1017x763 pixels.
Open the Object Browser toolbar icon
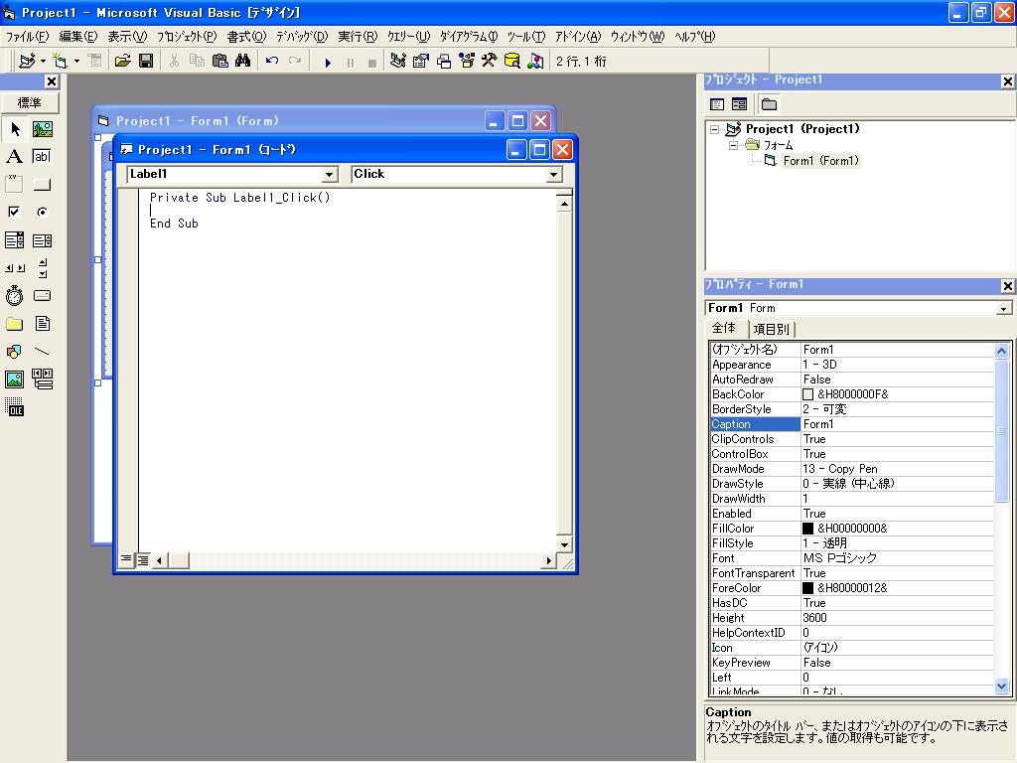coord(467,61)
